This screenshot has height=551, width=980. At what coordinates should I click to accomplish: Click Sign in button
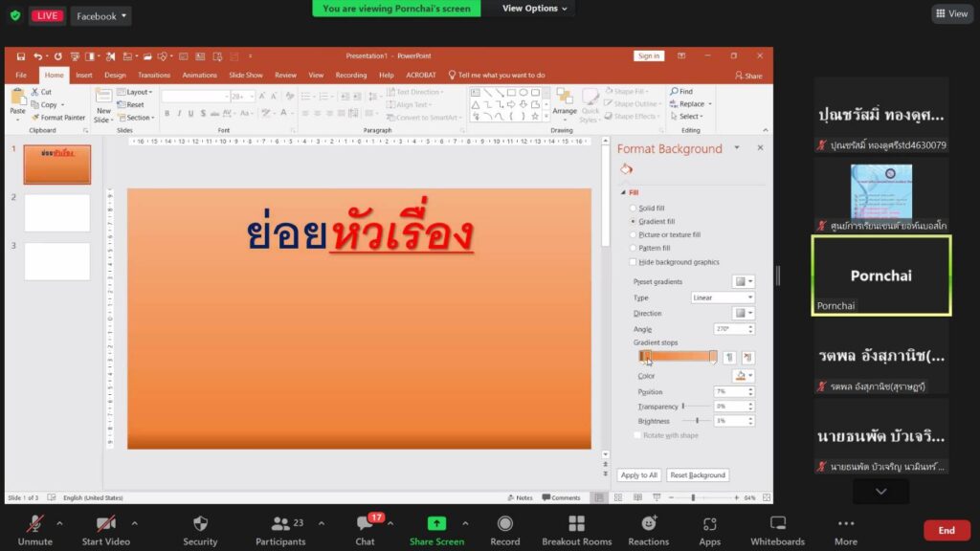[649, 56]
